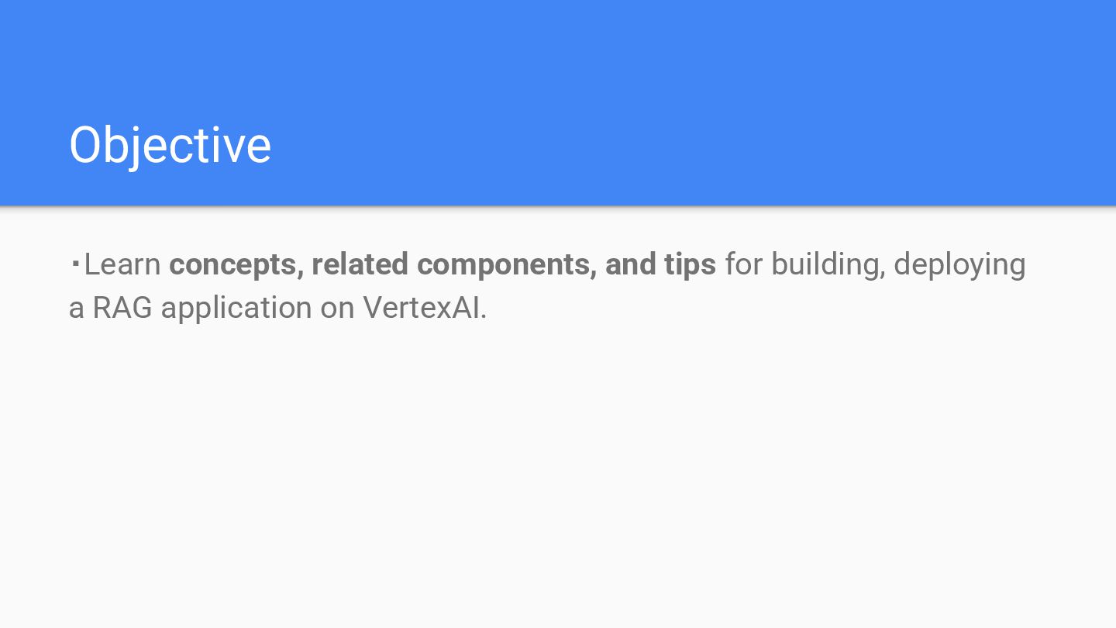Click the shadow edge beneath the blue header
Image resolution: width=1116 pixels, height=628 pixels.
[558, 208]
